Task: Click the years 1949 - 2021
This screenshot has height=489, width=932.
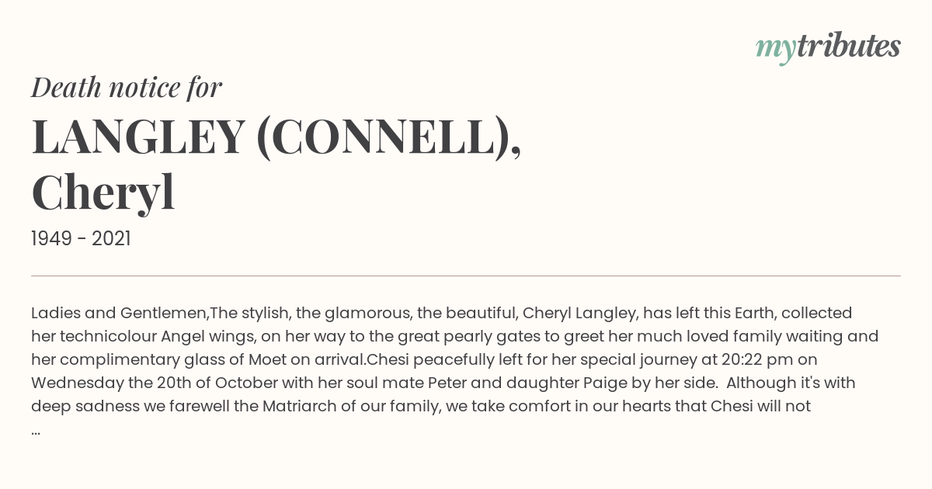Action: (x=81, y=239)
